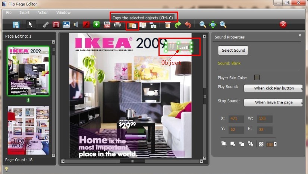Delete selected object with trash icon
The height and width of the screenshot is (174, 308).
coord(167,25)
